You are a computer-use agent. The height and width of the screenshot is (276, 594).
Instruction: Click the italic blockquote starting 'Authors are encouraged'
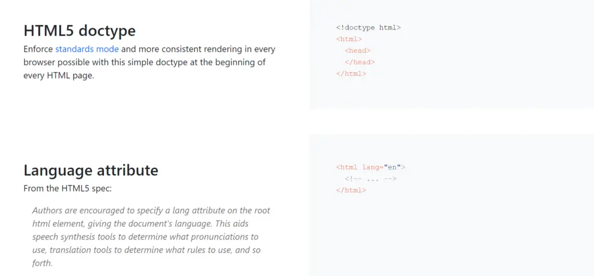click(151, 211)
